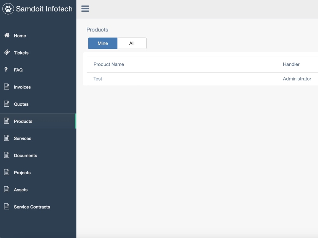
Task: Click the Handler column header
Action: 291,64
